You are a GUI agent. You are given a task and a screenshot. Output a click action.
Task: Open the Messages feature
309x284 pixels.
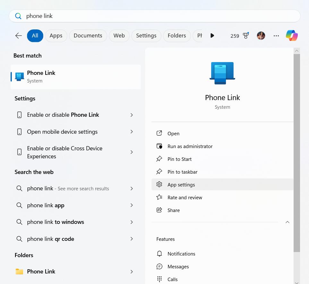point(178,266)
